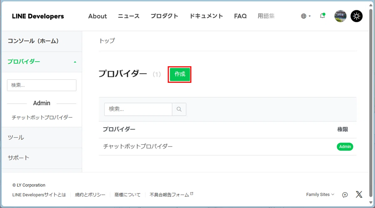This screenshot has width=375, height=208.
Task: Open the X (Twitter) footer icon
Action: click(x=359, y=195)
